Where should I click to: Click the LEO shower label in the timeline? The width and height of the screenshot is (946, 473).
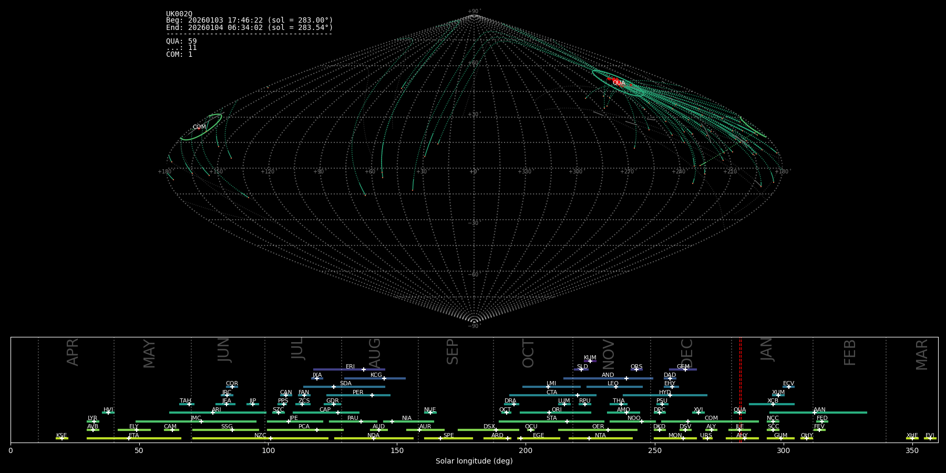pyautogui.click(x=613, y=384)
